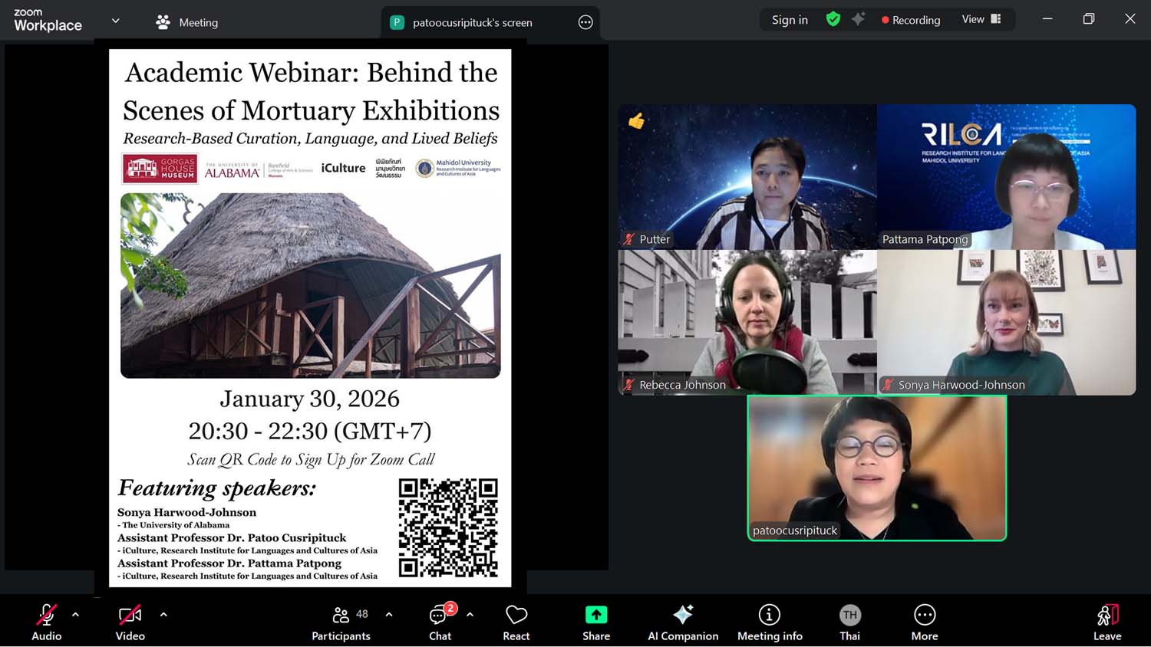Open Meeting info icon

(769, 616)
